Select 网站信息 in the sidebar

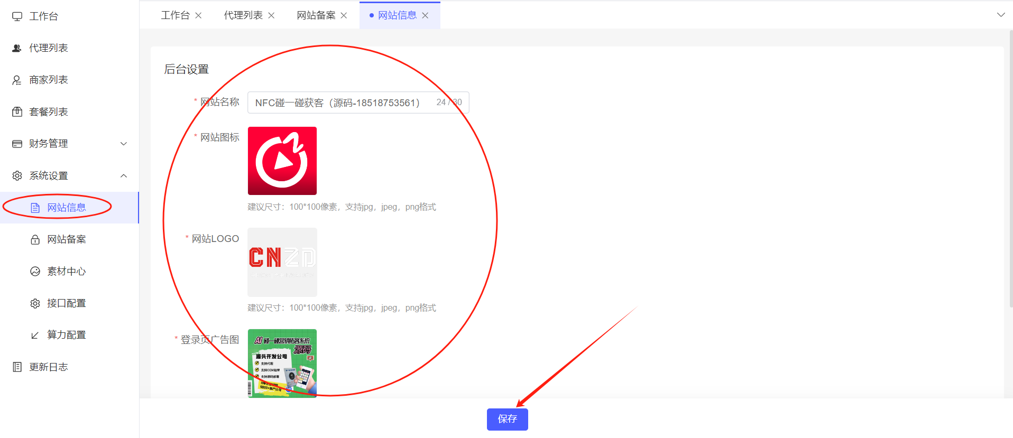coord(69,208)
